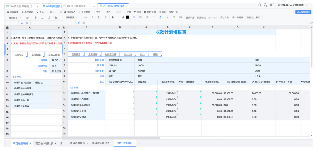Open the font size 12 dropdown in right window
The width and height of the screenshot is (317, 150).
pyautogui.click(x=85, y=17)
